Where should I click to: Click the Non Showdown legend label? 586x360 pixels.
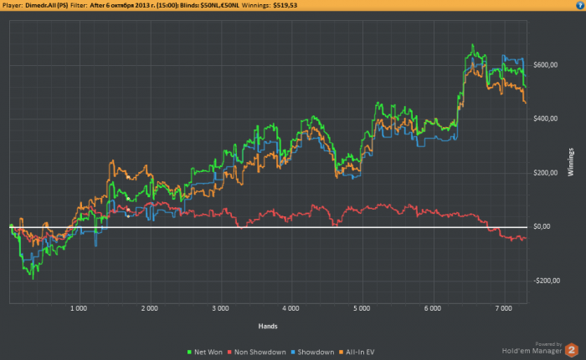[x=260, y=352]
